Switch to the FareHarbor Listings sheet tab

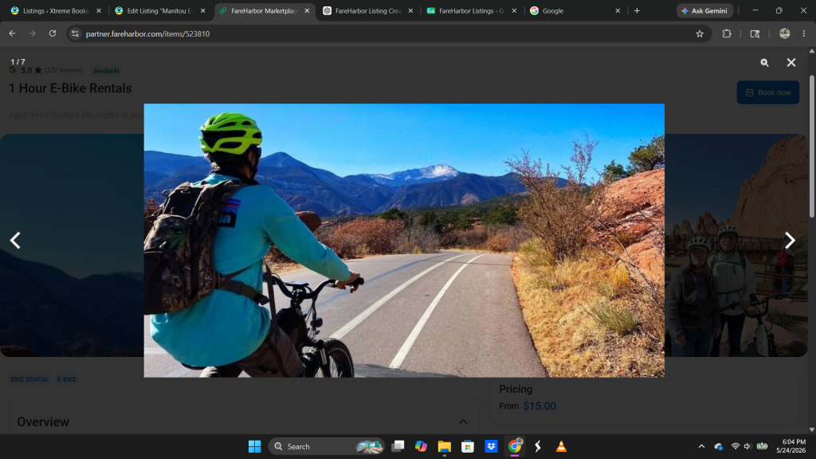coord(471,11)
